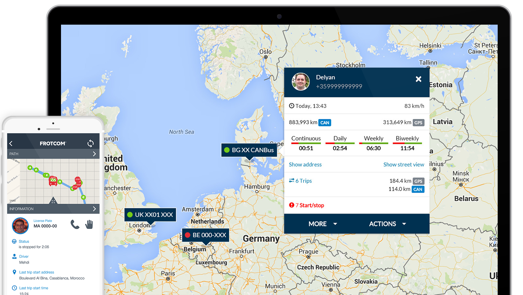
Task: Expand the INFORMATION section chevron
Action: tap(94, 209)
